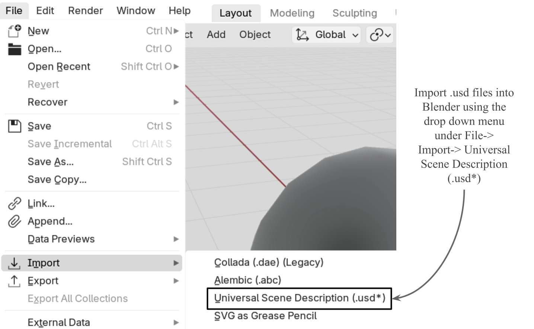The image size is (534, 329).
Task: Click the Import download arrow icon
Action: [14, 263]
